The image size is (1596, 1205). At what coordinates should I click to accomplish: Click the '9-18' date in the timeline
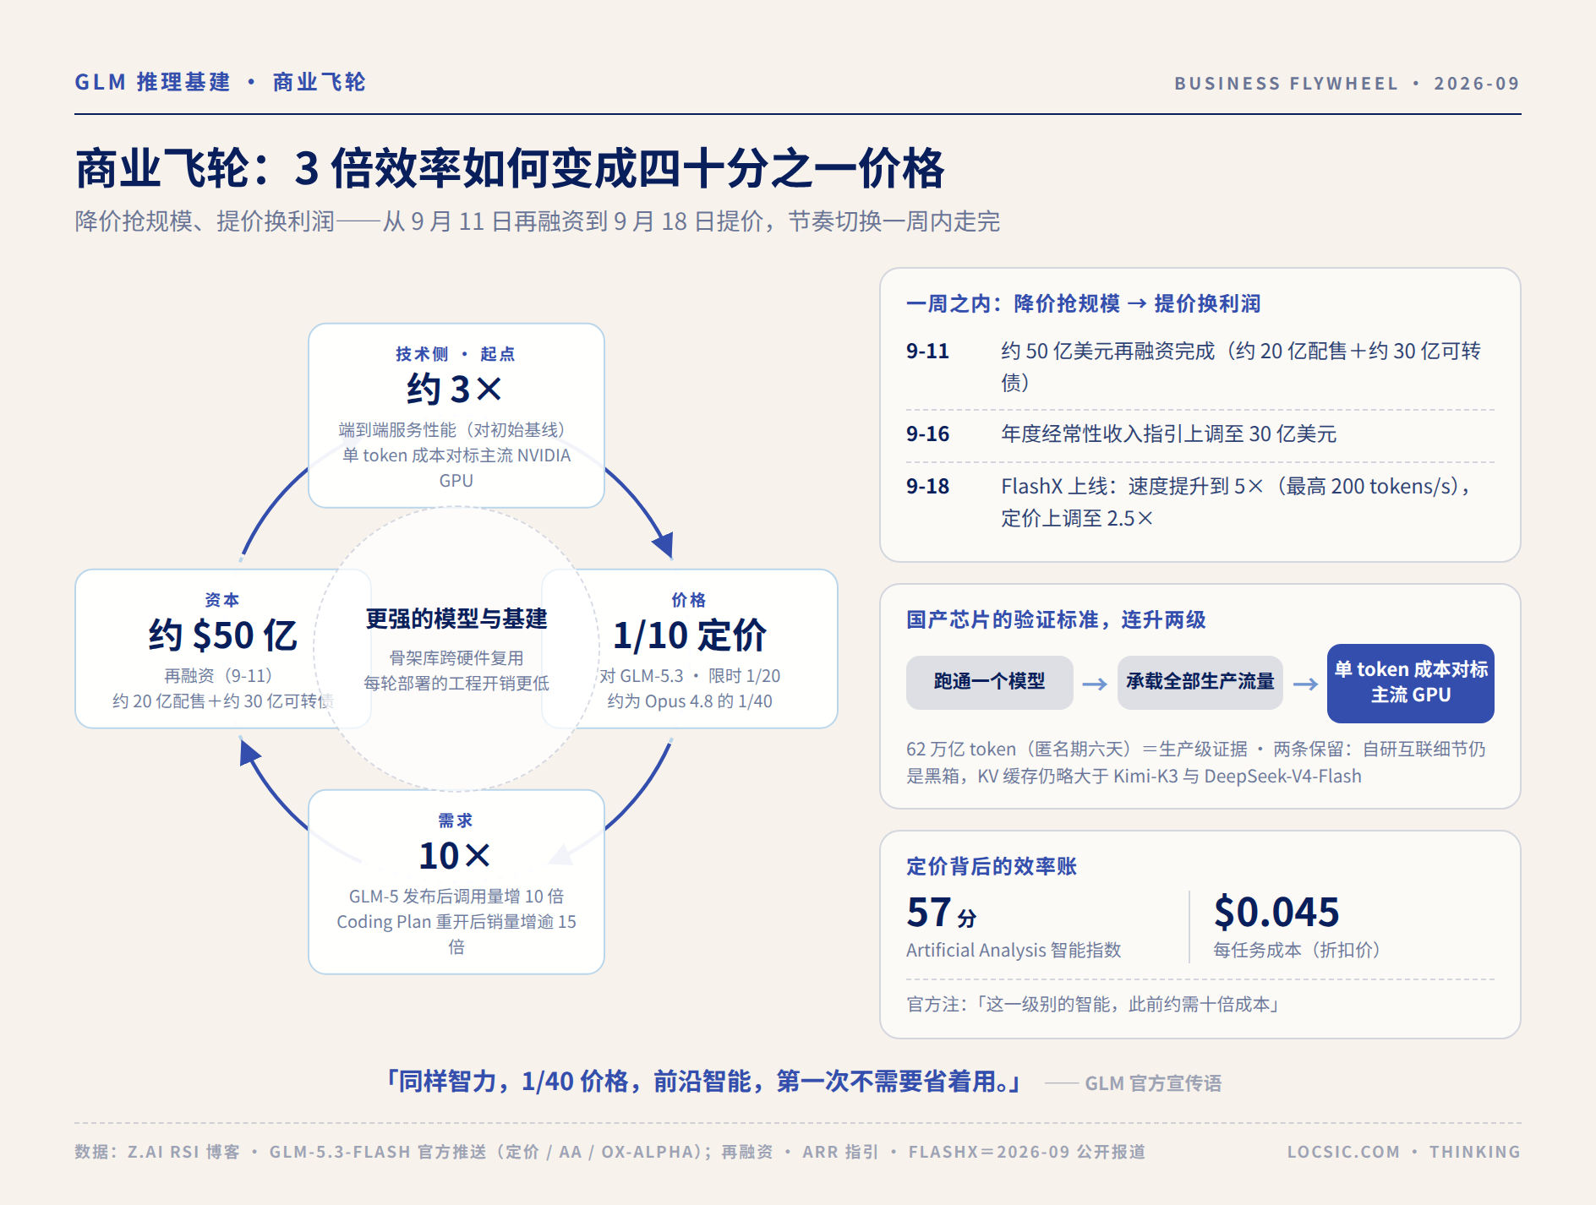click(x=927, y=487)
